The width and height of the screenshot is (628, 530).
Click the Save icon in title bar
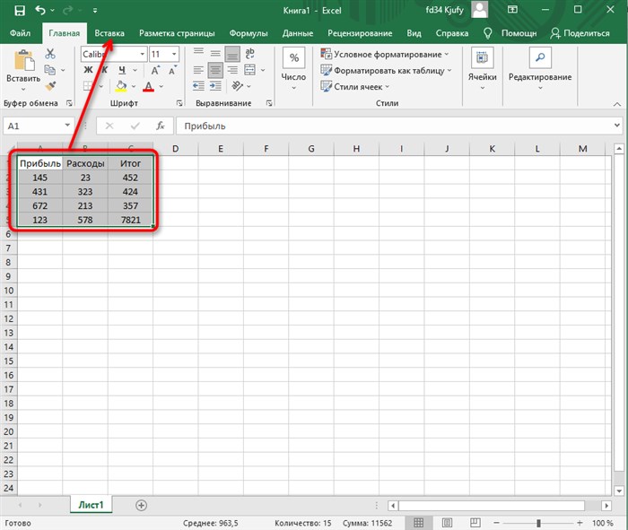point(20,11)
